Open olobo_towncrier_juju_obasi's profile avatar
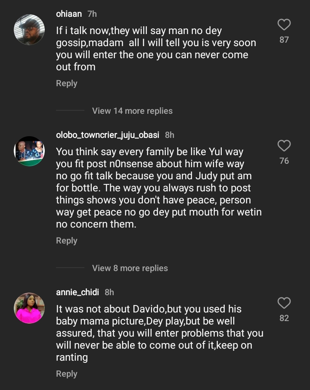Screen dimensions: 310x390 pyautogui.click(x=29, y=151)
